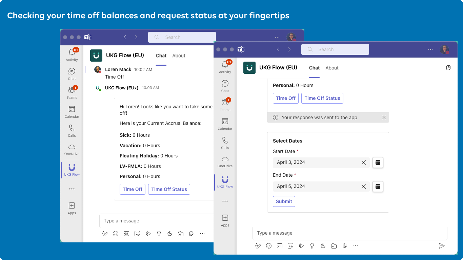Open emoji picker in front window compose bar
This screenshot has height=260, width=463.
[x=269, y=246]
